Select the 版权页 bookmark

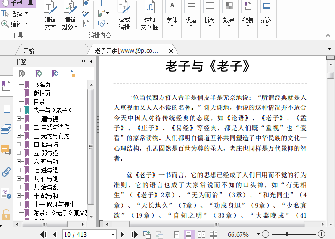pyautogui.click(x=42, y=93)
